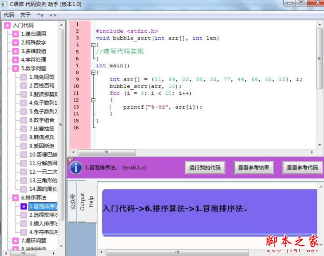The image size is (324, 256).
Task: Click the item icon beside 2.百钱百鸡
Action: (24, 86)
